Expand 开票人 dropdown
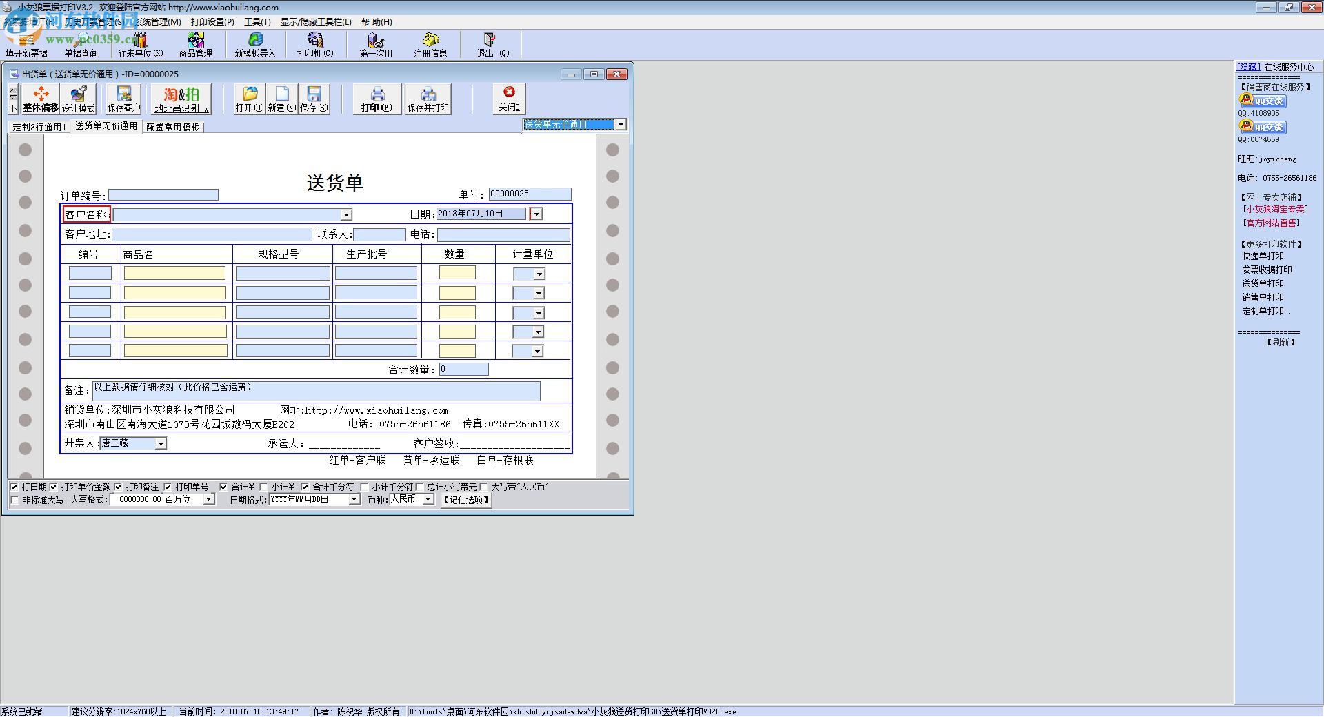Image resolution: width=1324 pixels, height=717 pixels. coord(161,443)
